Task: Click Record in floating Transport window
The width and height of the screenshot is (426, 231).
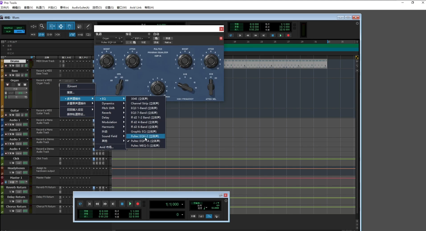Action: (x=138, y=204)
